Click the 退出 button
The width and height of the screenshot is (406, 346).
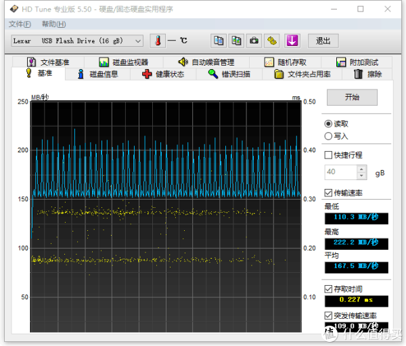323,41
